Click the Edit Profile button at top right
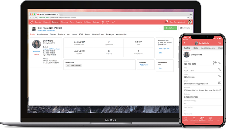The height and width of the screenshot is (130, 226). [x=185, y=28]
